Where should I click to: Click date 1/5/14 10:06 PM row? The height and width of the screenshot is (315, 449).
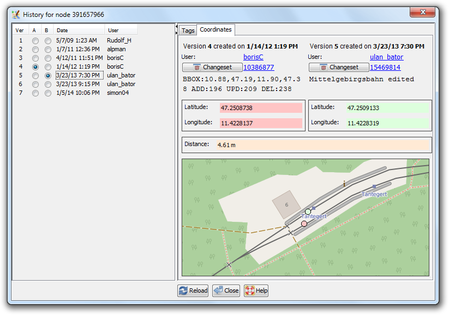[77, 93]
